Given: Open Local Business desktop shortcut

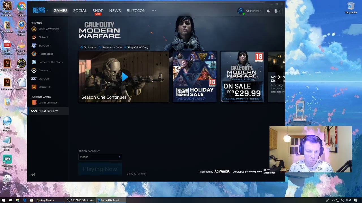Looking at the screenshot, I should click(7, 124).
